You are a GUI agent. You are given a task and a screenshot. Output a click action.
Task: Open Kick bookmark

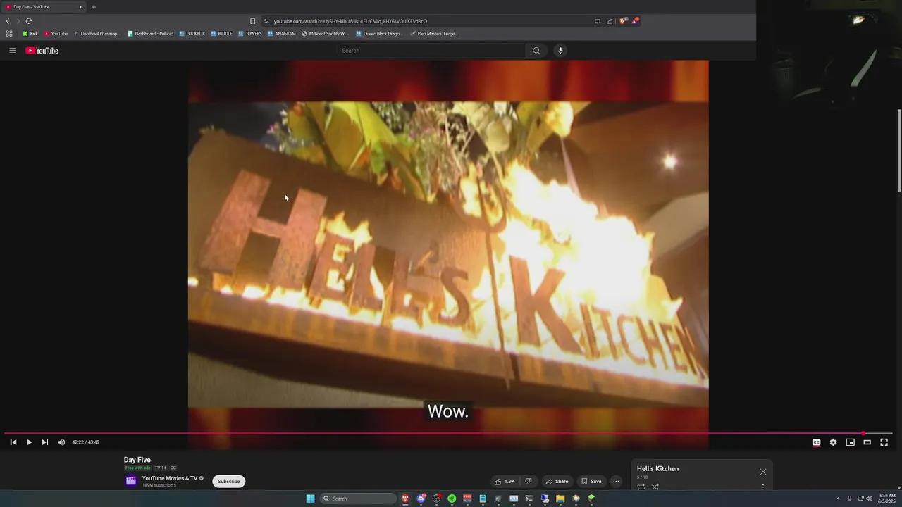pos(30,33)
